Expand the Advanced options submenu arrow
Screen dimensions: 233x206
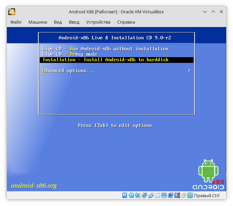click(x=189, y=71)
